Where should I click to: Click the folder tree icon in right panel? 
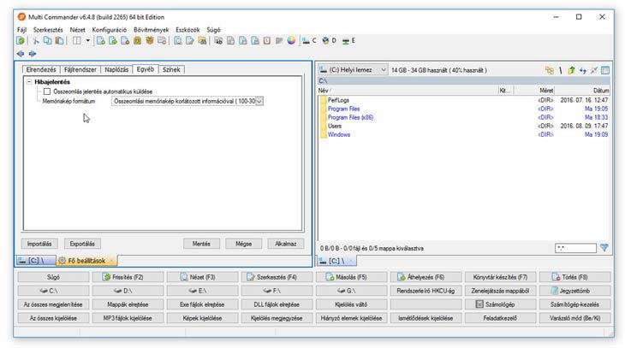[549, 70]
